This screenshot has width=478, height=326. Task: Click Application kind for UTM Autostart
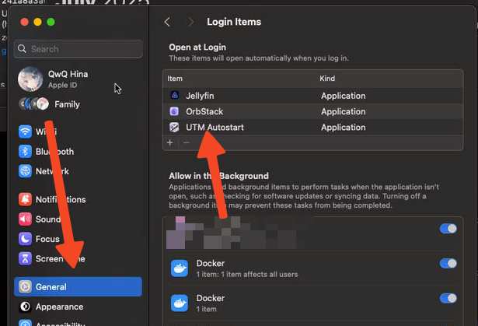click(x=344, y=128)
